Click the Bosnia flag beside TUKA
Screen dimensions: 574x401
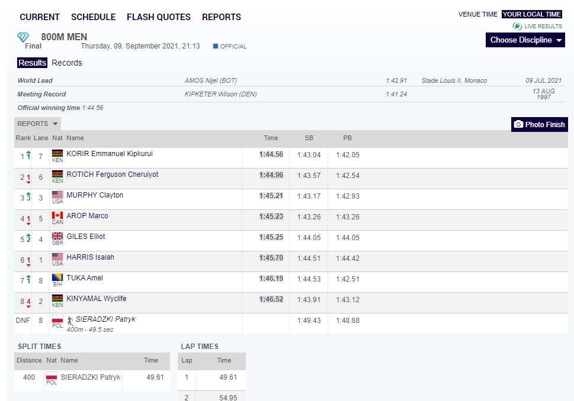point(57,278)
